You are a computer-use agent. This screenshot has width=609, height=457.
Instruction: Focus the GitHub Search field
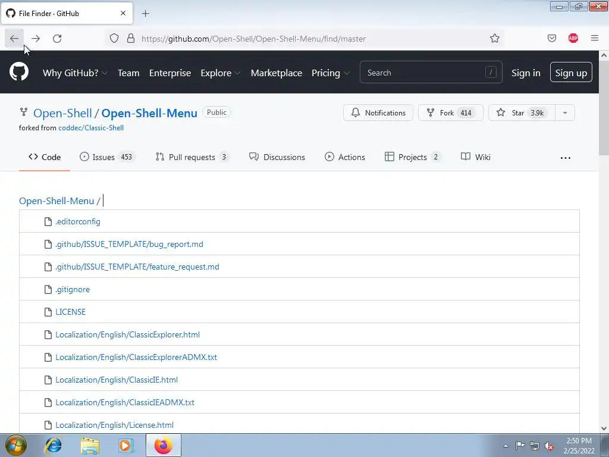click(x=431, y=72)
